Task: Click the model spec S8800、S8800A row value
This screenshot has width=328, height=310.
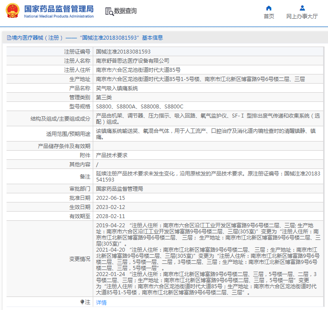Action: click(139, 106)
